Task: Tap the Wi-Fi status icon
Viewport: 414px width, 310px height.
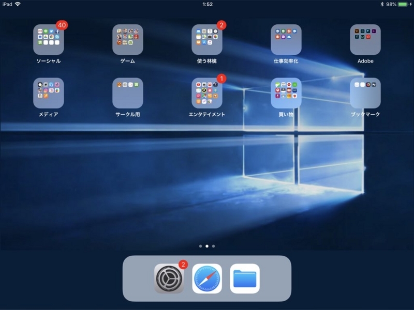Action: coord(18,4)
